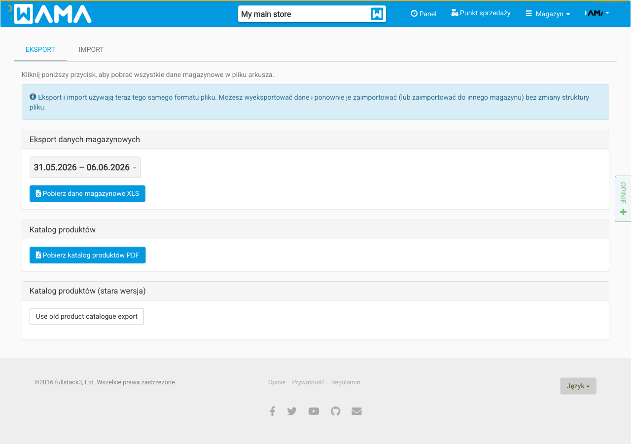The image size is (631, 444).
Task: Click the copyright fullstack3 text
Action: coord(105,382)
